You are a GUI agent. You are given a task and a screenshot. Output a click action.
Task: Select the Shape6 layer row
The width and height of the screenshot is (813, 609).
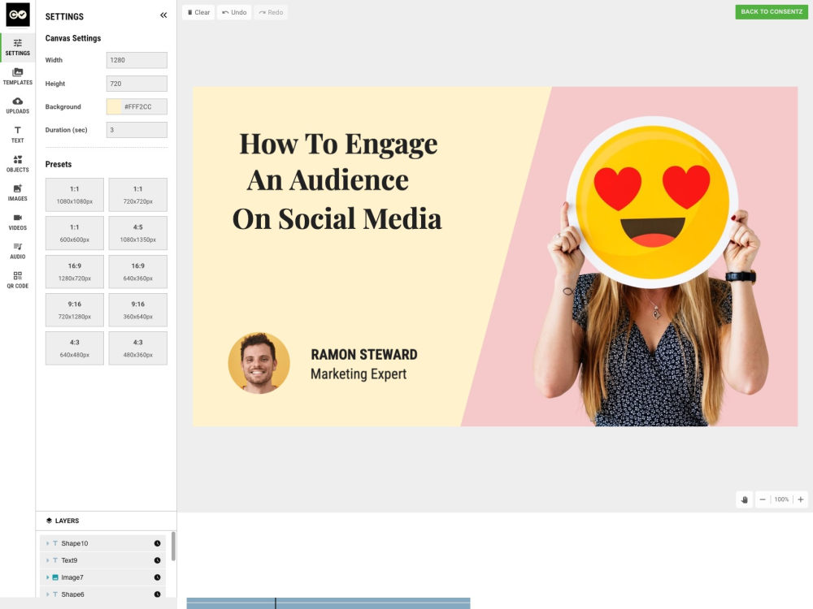[102, 594]
